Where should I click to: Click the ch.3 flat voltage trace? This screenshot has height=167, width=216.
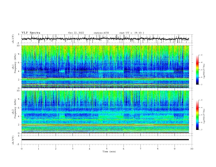click(105, 140)
